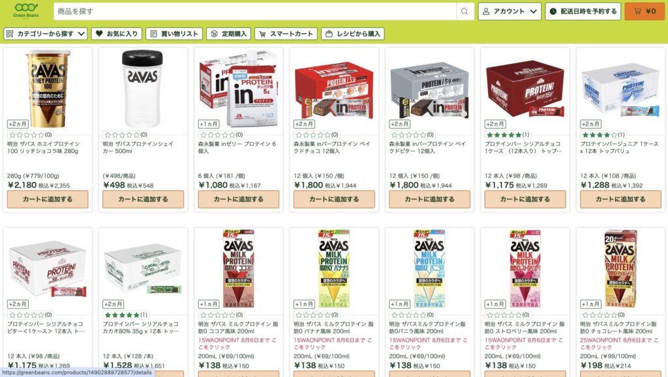Viewport: 668px width, 377px height.
Task: Click the magnifier search icon
Action: [464, 12]
